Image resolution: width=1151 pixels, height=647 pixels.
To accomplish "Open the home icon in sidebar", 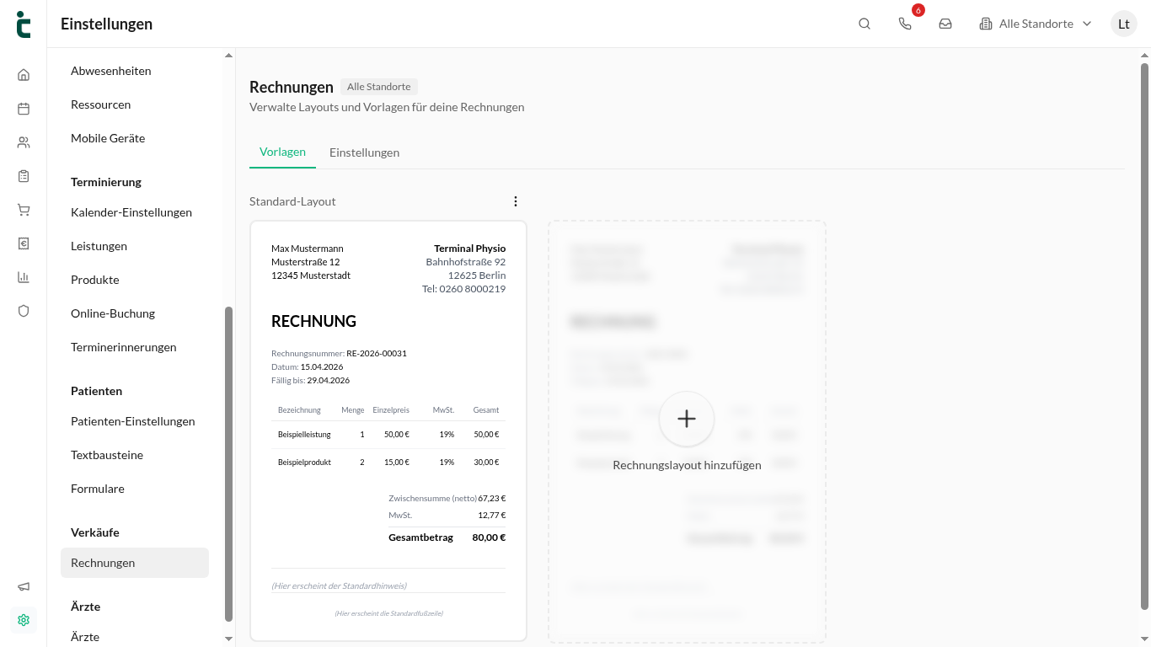I will (24, 74).
